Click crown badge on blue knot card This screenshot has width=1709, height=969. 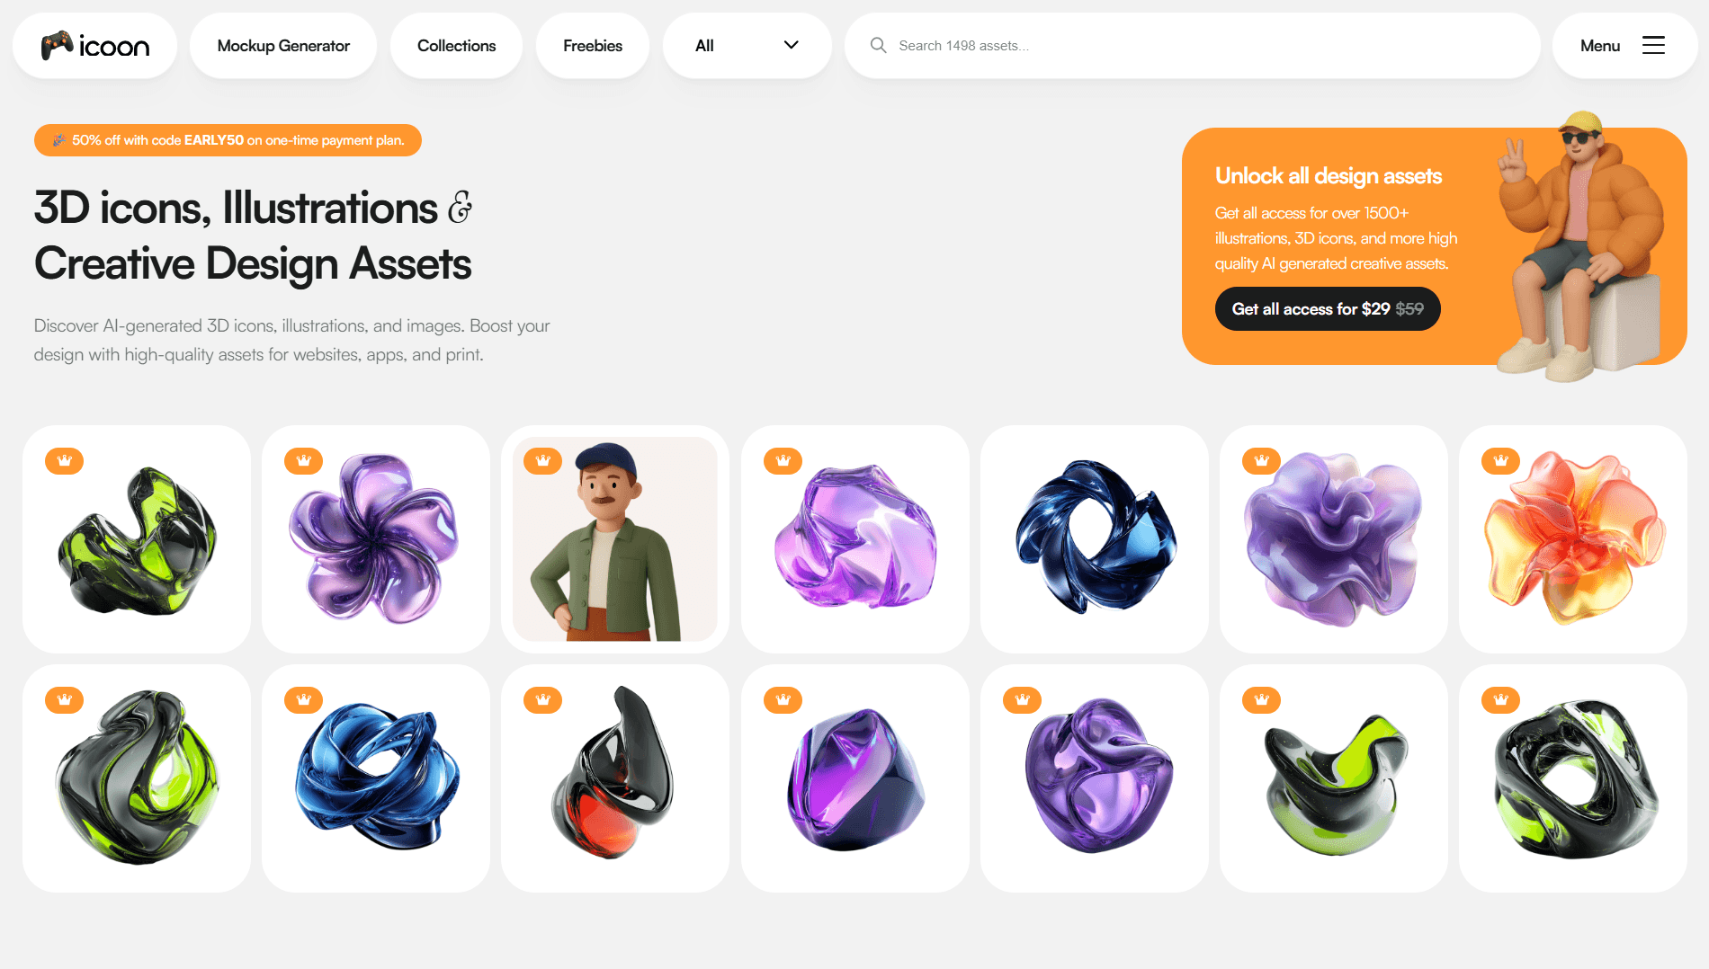point(303,700)
